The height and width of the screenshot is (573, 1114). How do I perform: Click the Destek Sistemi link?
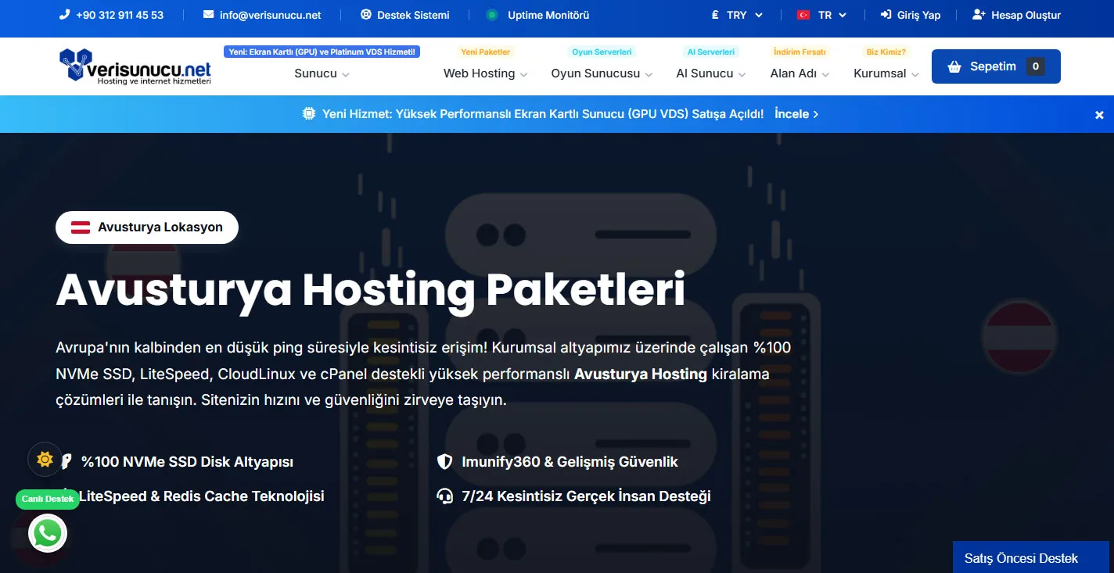(405, 15)
